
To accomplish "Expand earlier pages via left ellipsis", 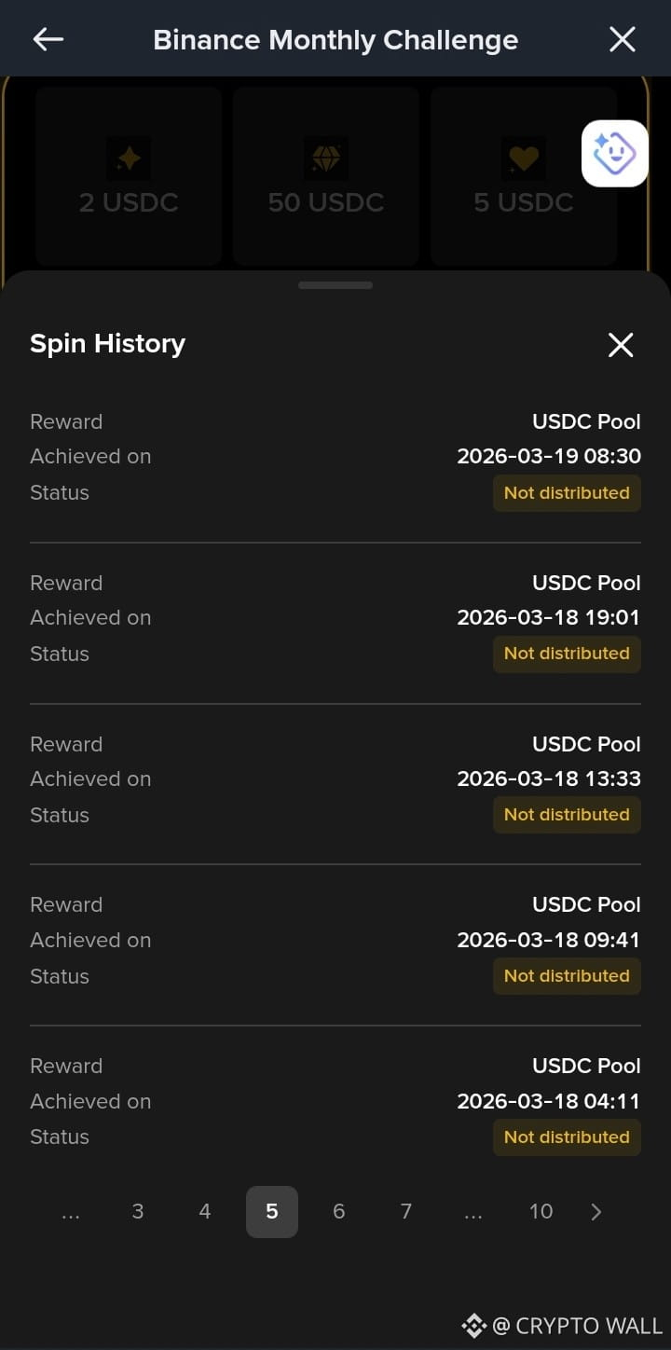I will 71,1212.
